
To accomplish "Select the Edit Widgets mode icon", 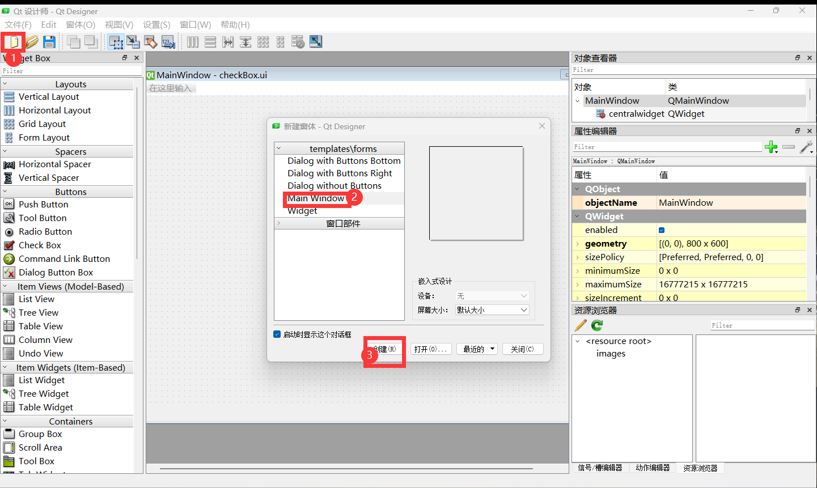I will (116, 41).
